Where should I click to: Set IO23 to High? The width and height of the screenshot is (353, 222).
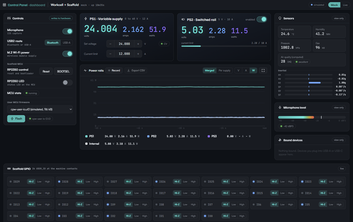pos(339,182)
